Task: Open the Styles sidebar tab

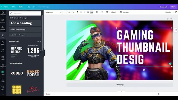Action: (3, 43)
